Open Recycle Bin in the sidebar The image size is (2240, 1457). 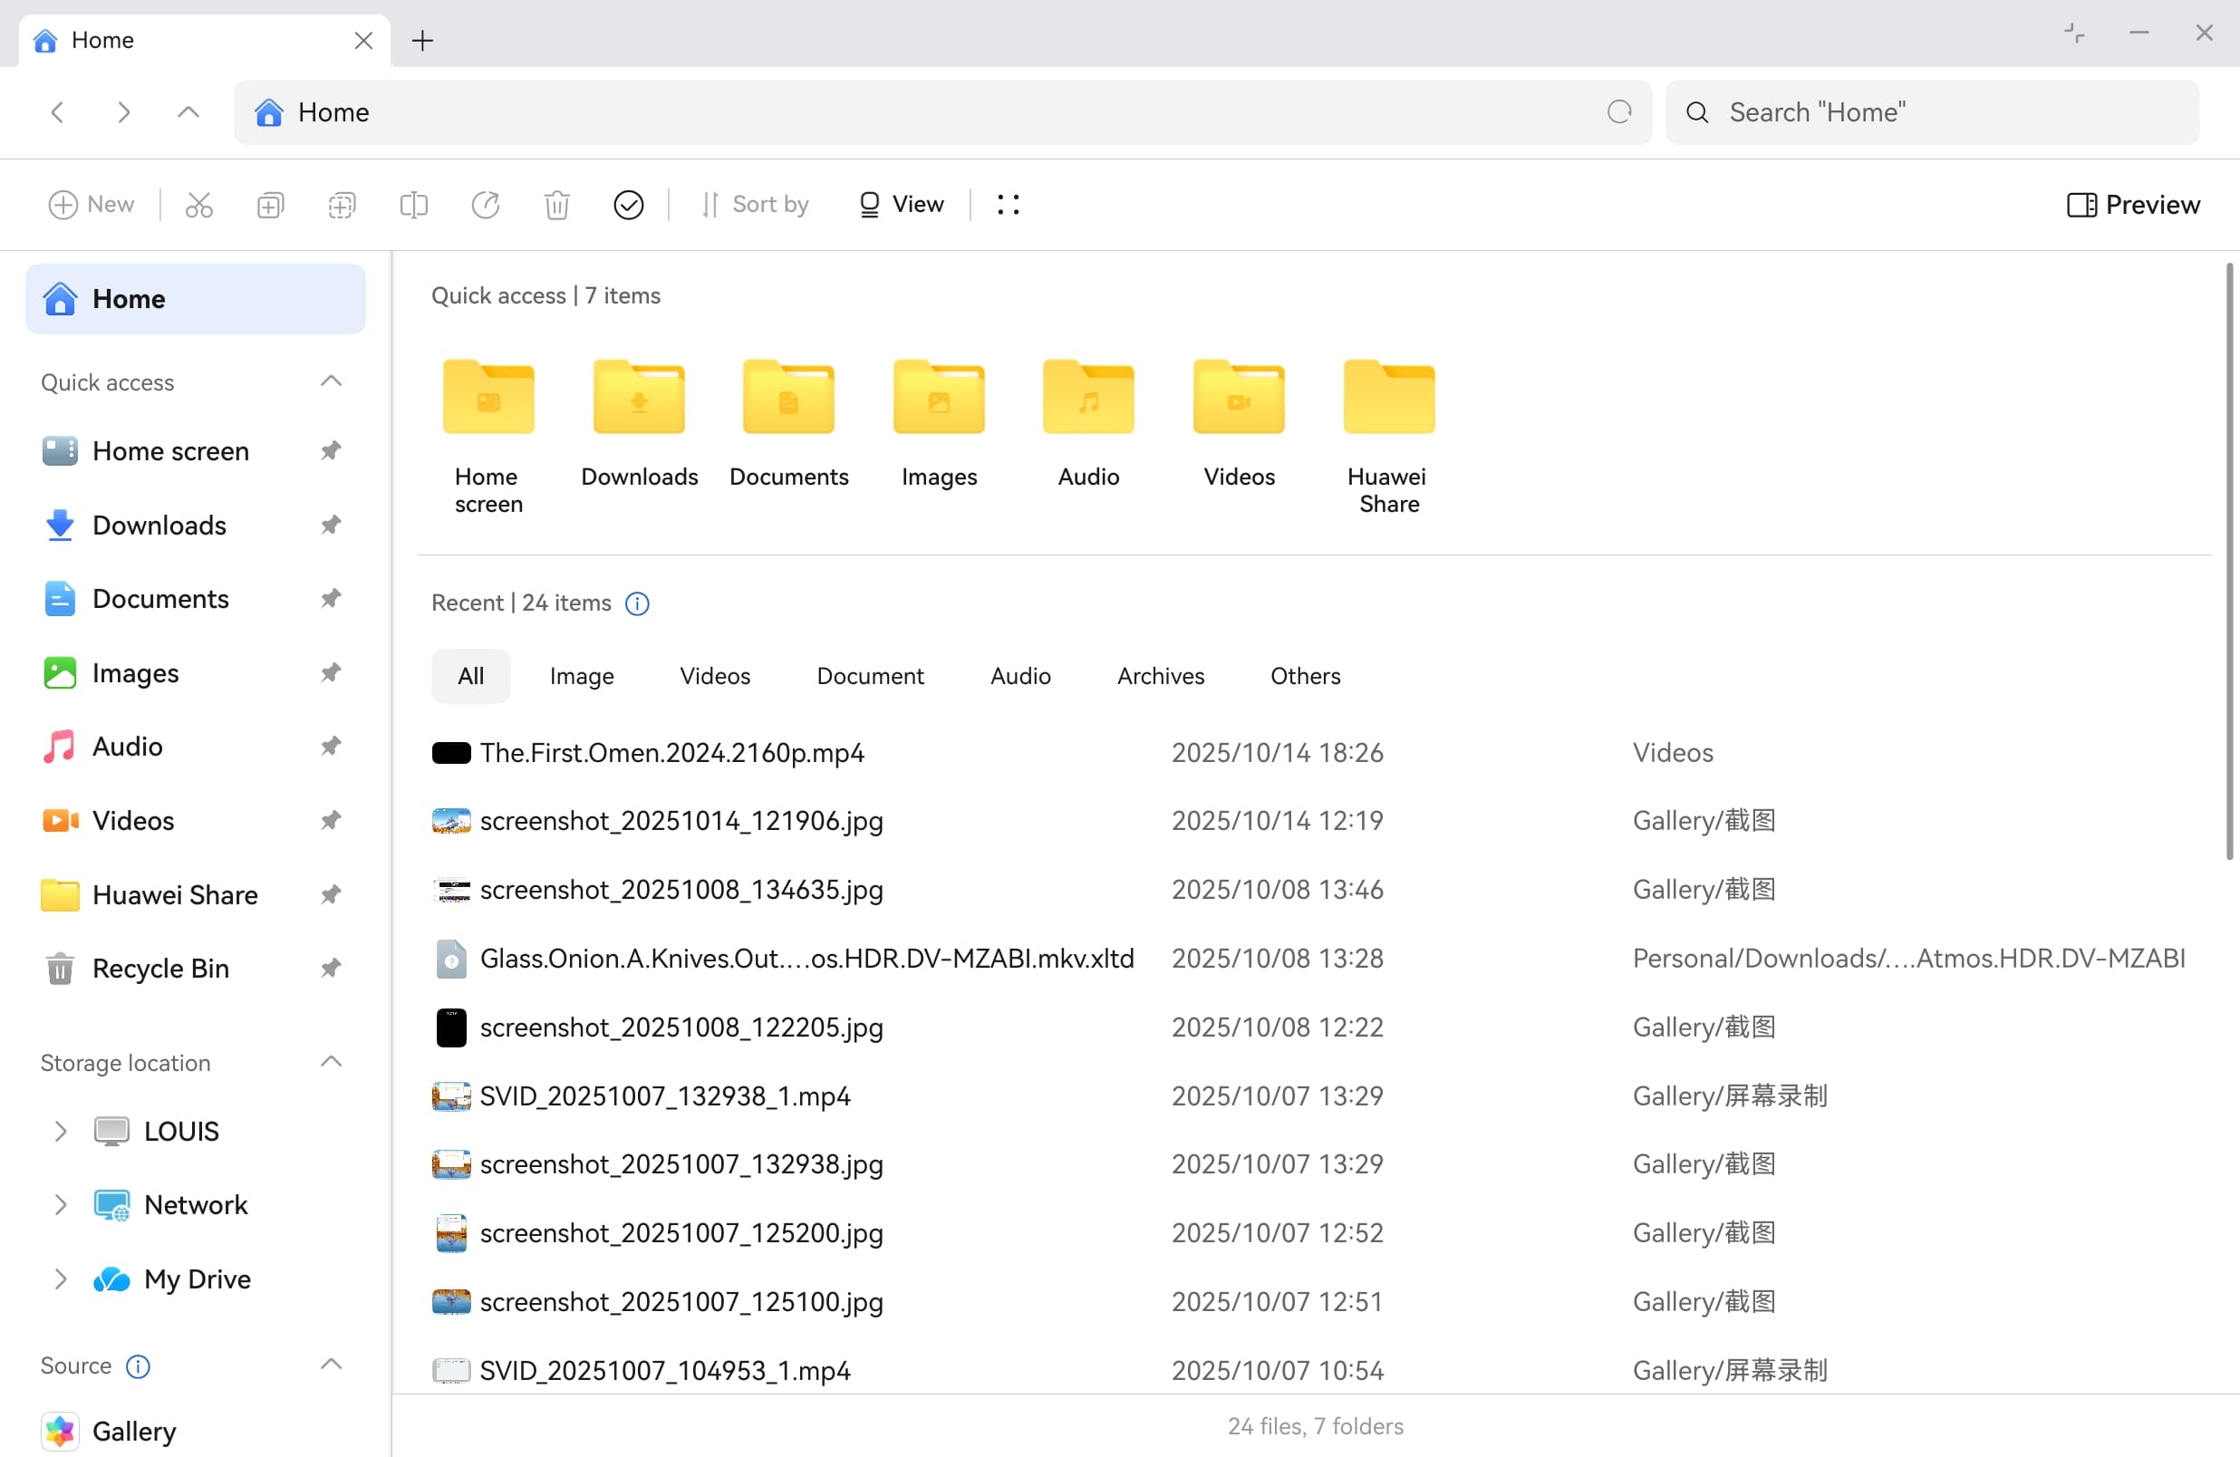(x=160, y=969)
